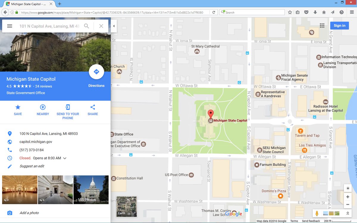The width and height of the screenshot is (357, 223).
Task: Click the Maps search input field
Action: click(x=49, y=26)
